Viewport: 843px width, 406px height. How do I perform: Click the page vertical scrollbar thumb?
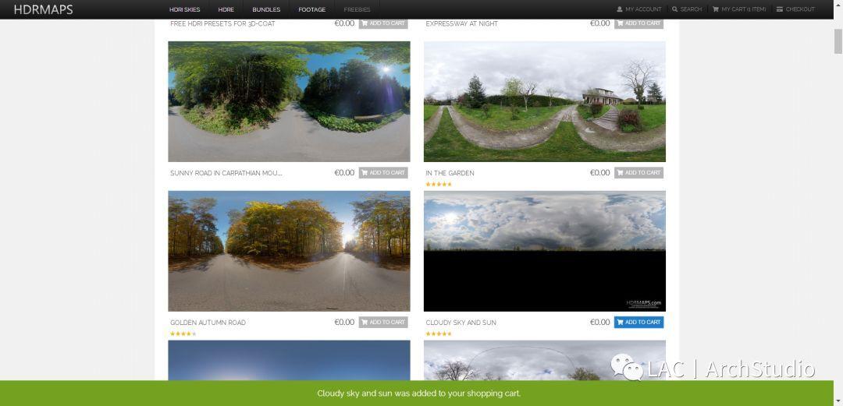point(838,41)
